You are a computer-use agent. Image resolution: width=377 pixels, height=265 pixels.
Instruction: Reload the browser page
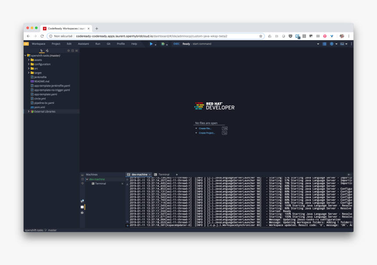pyautogui.click(x=42, y=36)
